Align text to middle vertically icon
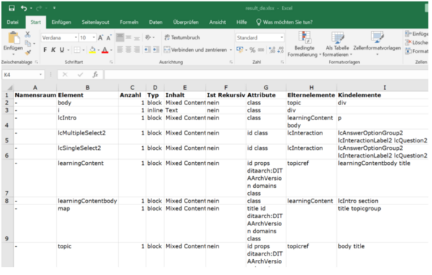The image size is (432, 275). pyautogui.click(x=128, y=37)
